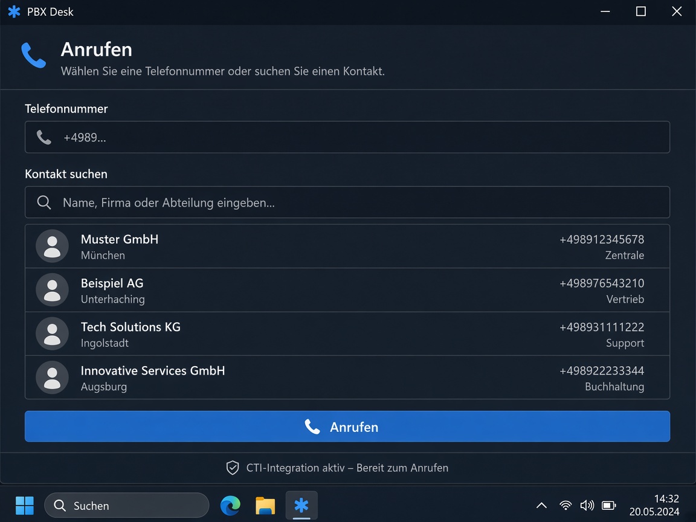Click the blue Anrufen call button
Viewport: 696px width, 522px height.
pos(347,427)
